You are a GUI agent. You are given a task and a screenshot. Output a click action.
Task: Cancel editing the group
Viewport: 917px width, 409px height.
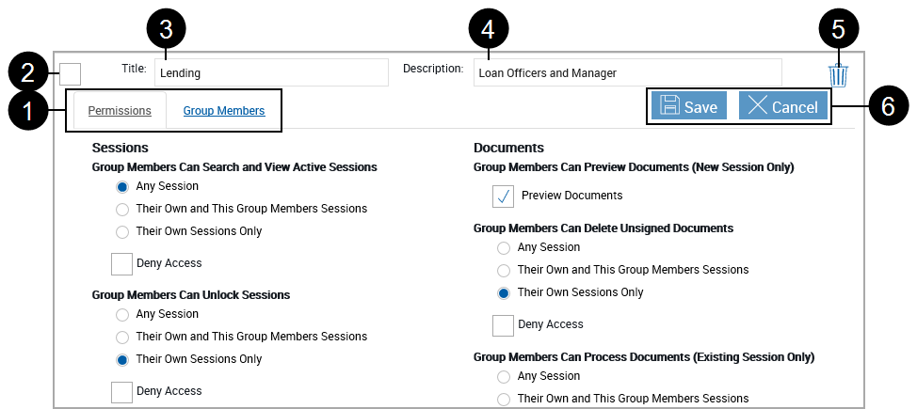pos(783,105)
